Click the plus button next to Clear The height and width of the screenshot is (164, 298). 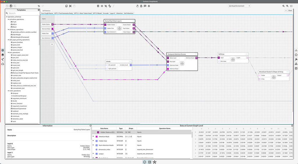[x=286, y=11]
